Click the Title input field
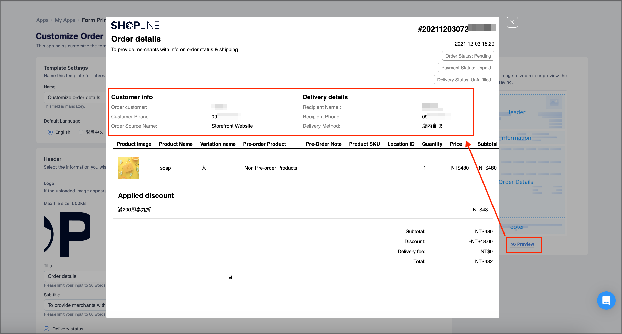622x334 pixels. pyautogui.click(x=75, y=276)
